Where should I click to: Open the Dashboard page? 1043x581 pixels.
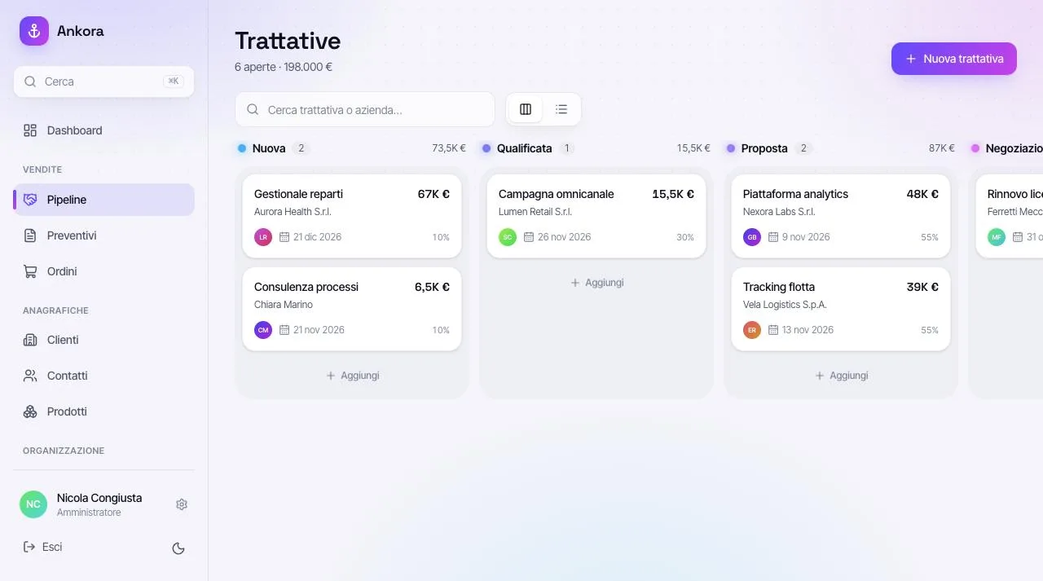tap(104, 130)
